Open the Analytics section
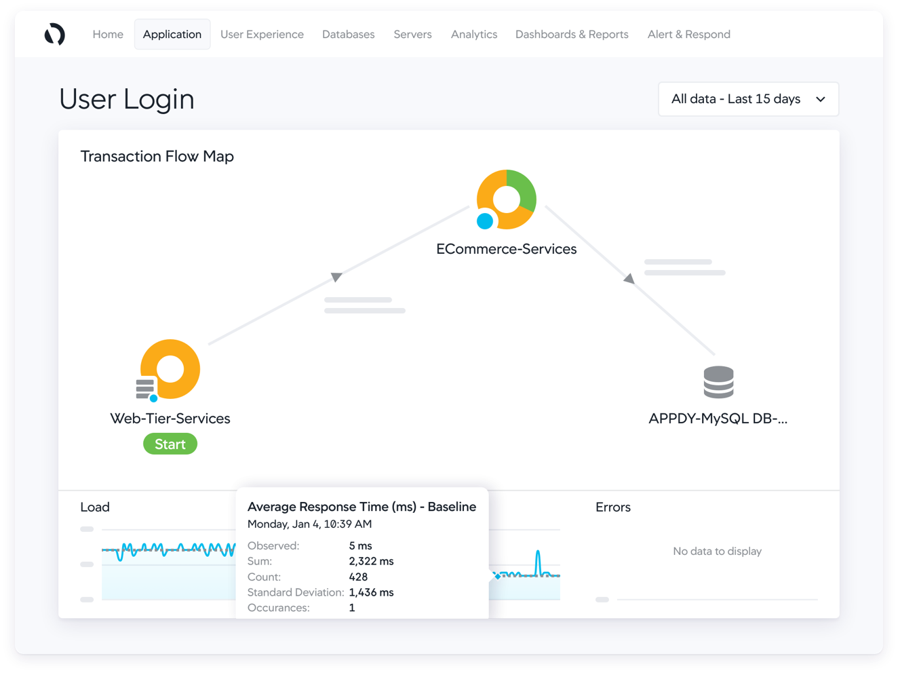Viewport: 898px width, 673px height. [474, 34]
